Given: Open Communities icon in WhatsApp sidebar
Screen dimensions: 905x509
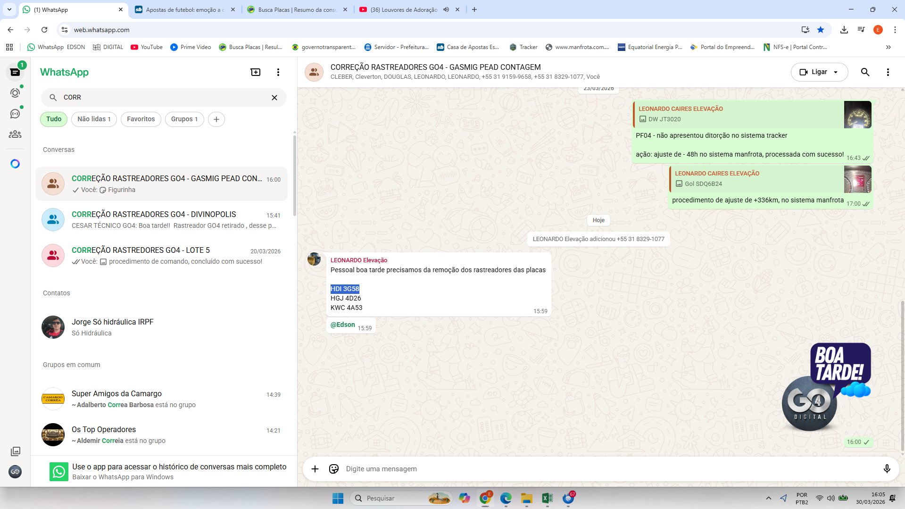Looking at the screenshot, I should pos(15,134).
